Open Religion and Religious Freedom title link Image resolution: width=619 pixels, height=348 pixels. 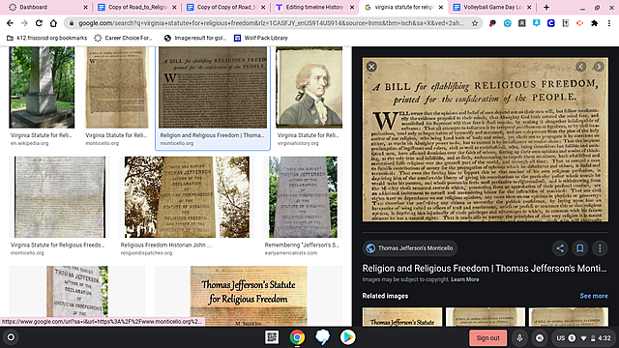pyautogui.click(x=485, y=269)
